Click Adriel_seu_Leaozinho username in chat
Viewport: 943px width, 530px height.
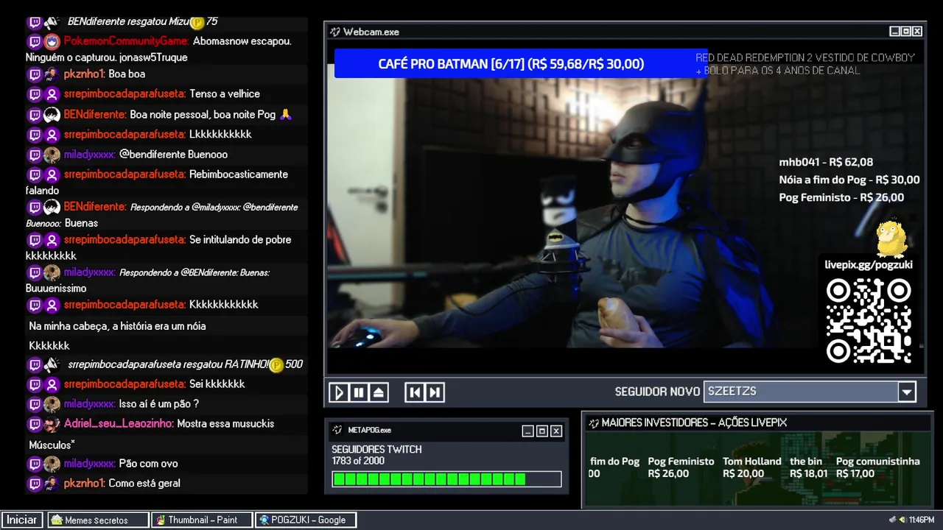click(x=119, y=423)
